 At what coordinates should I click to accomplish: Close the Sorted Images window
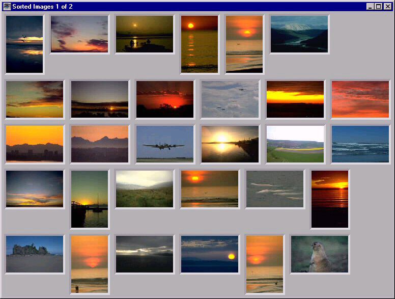pyautogui.click(x=387, y=7)
